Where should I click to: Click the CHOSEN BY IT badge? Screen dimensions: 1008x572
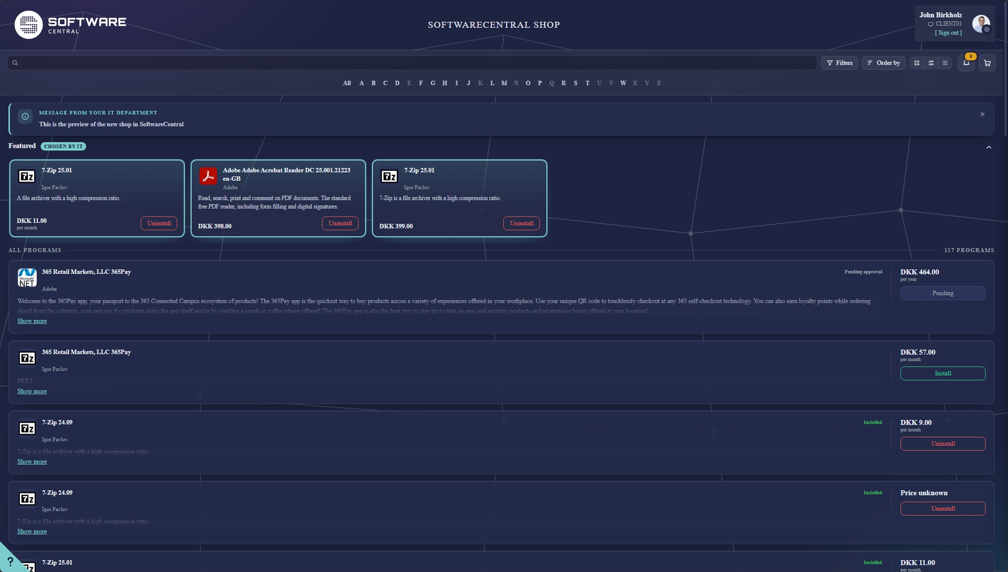63,146
